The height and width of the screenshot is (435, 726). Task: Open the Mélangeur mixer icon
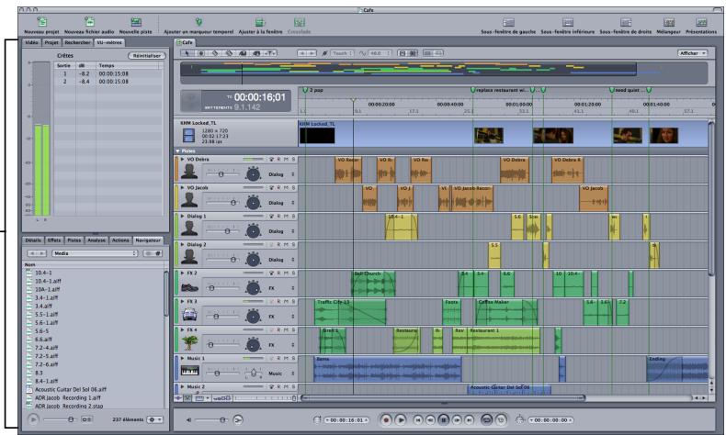[669, 22]
